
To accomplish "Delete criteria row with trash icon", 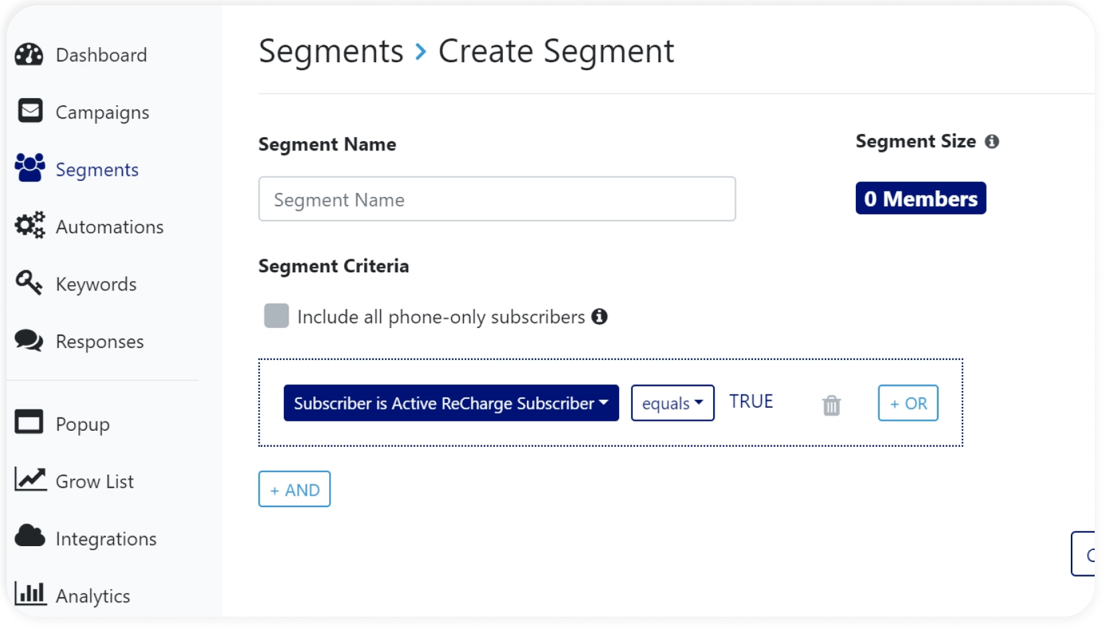I will tap(831, 405).
